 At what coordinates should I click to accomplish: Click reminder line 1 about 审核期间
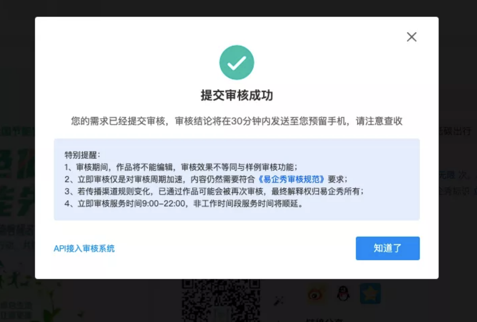pyautogui.click(x=181, y=167)
